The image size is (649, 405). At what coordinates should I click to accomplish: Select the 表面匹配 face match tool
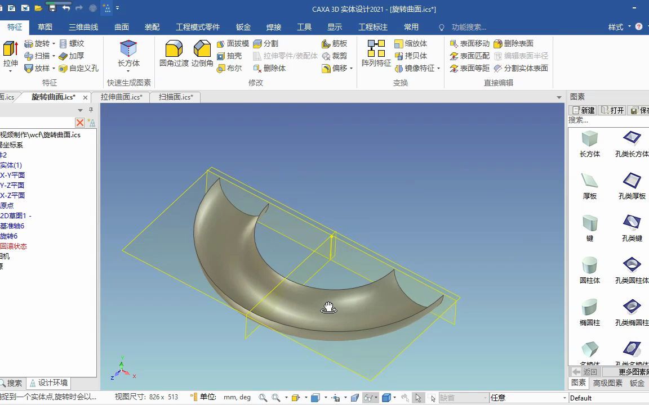pyautogui.click(x=470, y=56)
